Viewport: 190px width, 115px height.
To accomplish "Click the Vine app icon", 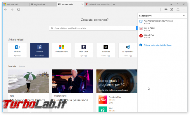I will pyautogui.click(x=103, y=109).
